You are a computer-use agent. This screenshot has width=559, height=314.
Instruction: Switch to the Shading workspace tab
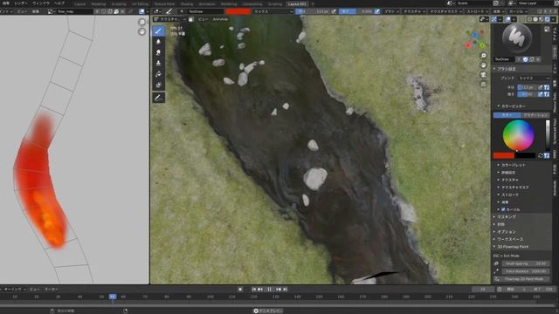click(x=186, y=3)
